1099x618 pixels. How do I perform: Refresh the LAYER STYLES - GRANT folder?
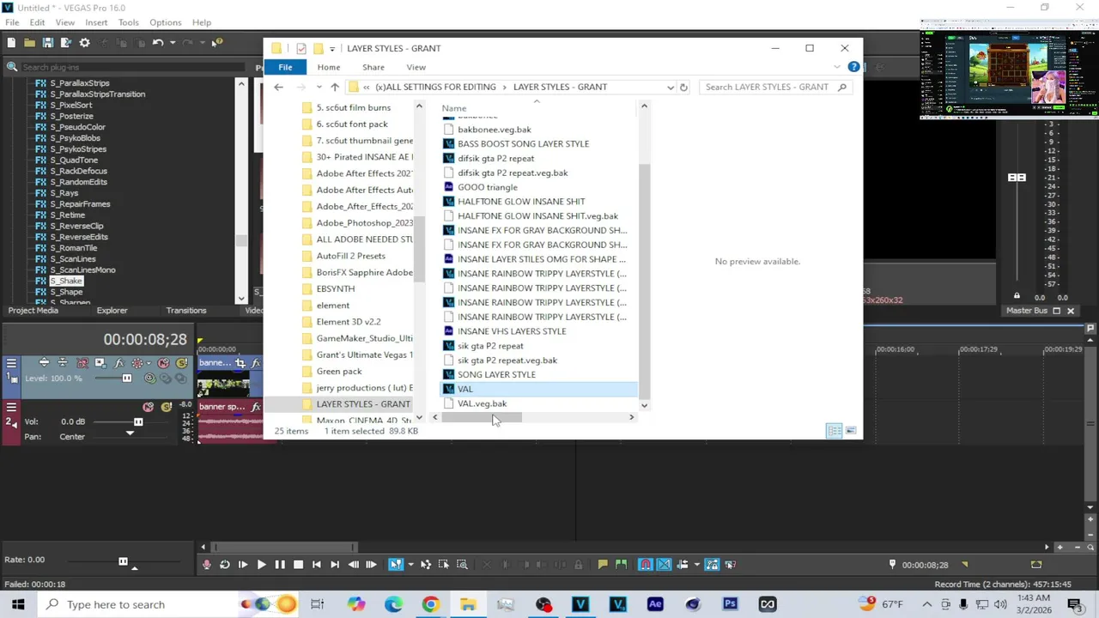coord(683,87)
